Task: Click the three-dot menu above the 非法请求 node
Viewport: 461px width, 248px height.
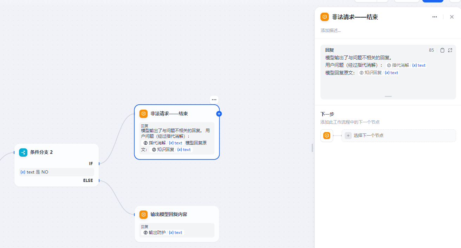Action: click(x=214, y=100)
